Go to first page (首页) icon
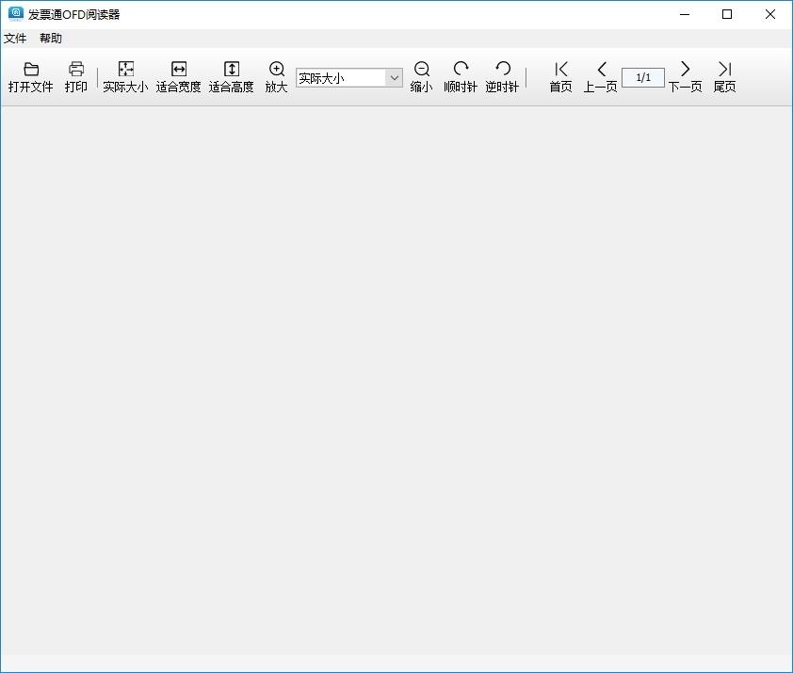 coord(561,69)
